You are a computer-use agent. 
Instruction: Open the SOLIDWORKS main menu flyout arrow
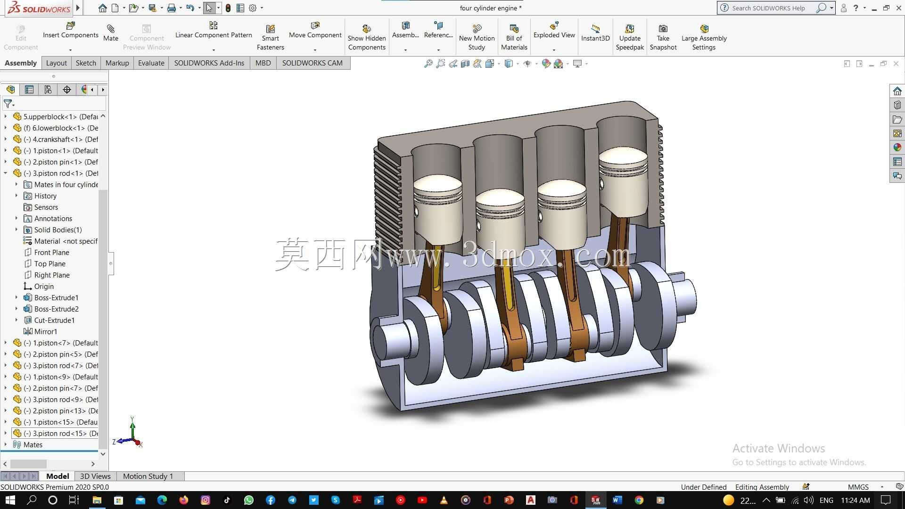78,8
